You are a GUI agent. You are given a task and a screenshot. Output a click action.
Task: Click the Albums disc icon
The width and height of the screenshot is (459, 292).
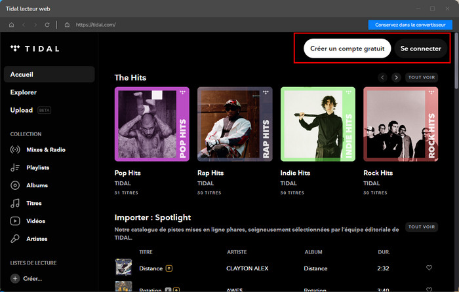pyautogui.click(x=15, y=185)
